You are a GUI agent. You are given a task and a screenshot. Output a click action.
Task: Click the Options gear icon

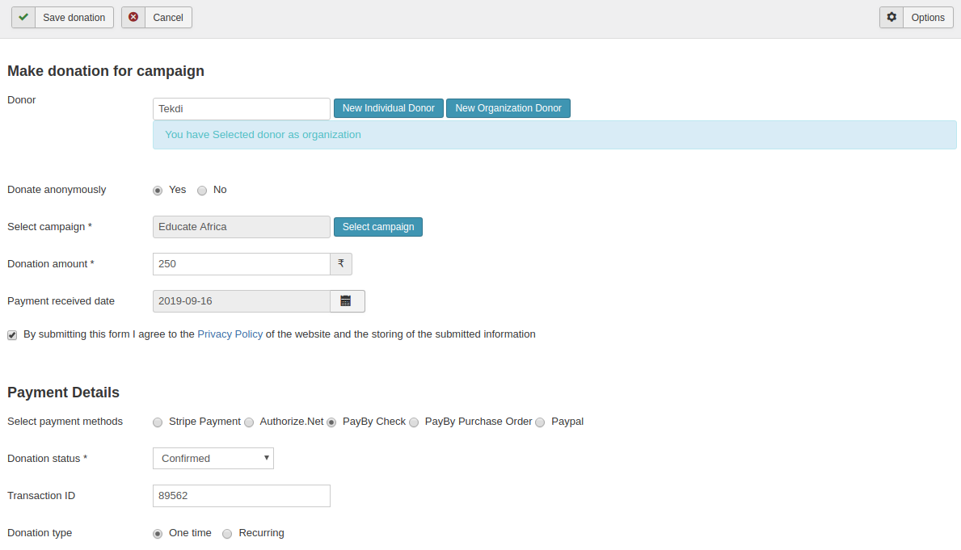click(891, 17)
